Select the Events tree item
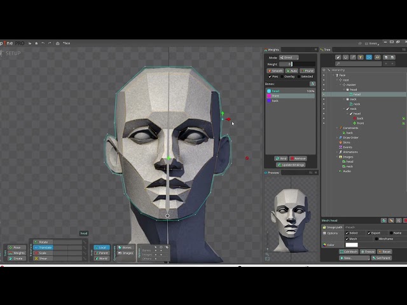The image size is (407, 305). point(345,147)
